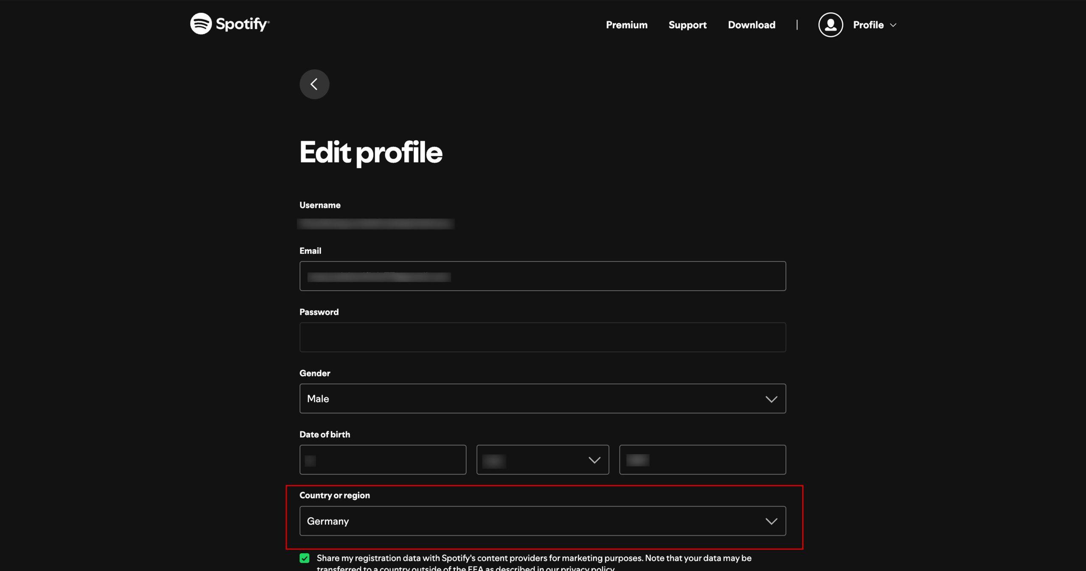Click the birth day input field
This screenshot has width=1086, height=571.
[x=383, y=460]
